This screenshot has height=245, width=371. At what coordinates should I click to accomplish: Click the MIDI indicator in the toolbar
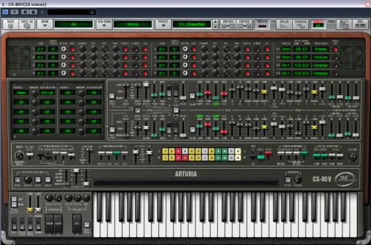pos(262,24)
